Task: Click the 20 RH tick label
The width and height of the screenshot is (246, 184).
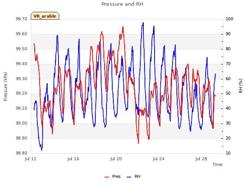Action: [228, 138]
